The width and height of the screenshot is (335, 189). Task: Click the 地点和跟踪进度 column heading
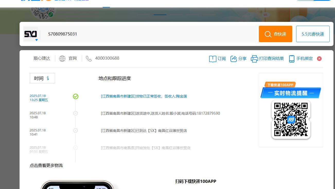tap(115, 78)
